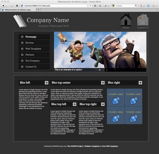Viewport: 159px width, 154px height.
Task: Click the Home house icon in header
Action: [x=126, y=20]
